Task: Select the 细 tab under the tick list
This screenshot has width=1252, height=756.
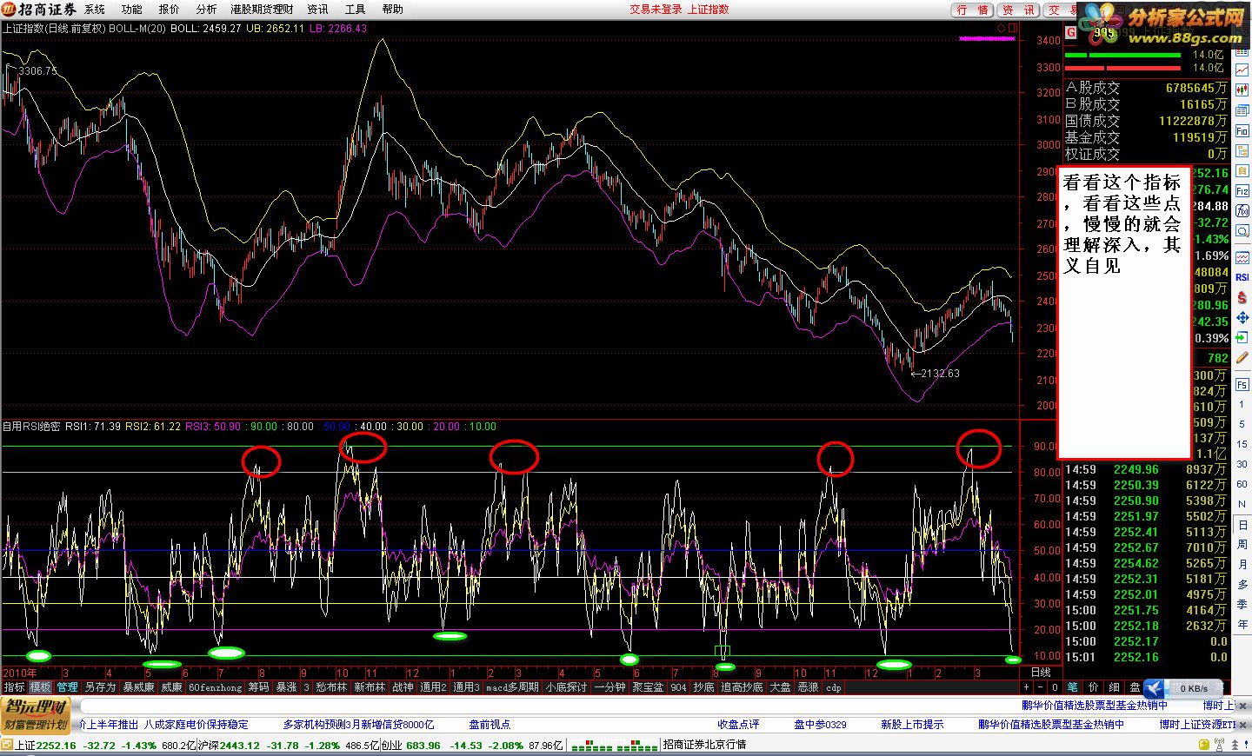Action: [1115, 687]
